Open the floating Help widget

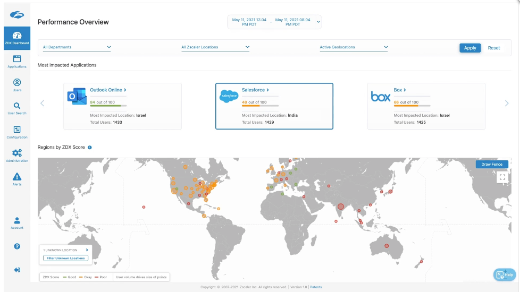[x=505, y=274]
